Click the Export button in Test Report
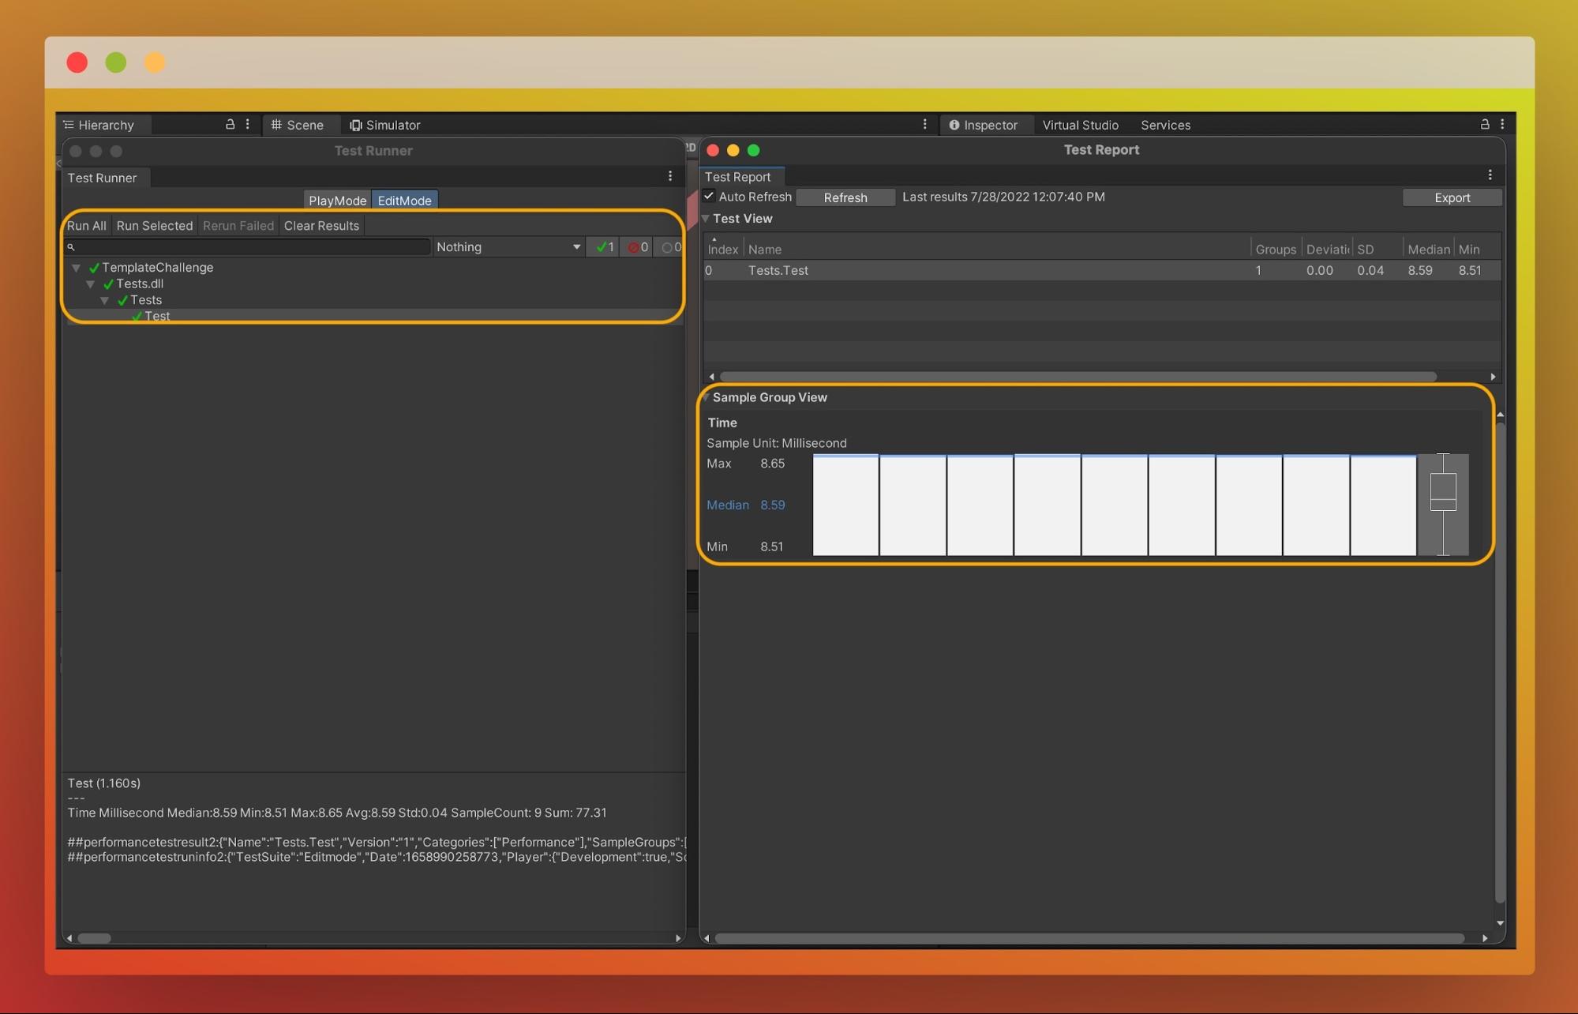This screenshot has width=1578, height=1014. tap(1452, 197)
